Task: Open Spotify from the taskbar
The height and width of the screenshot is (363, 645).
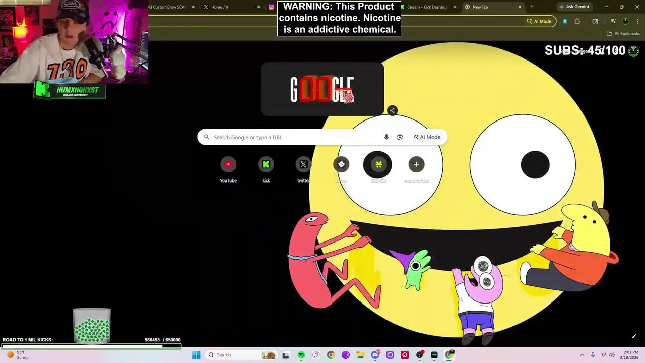Action: coord(301,355)
